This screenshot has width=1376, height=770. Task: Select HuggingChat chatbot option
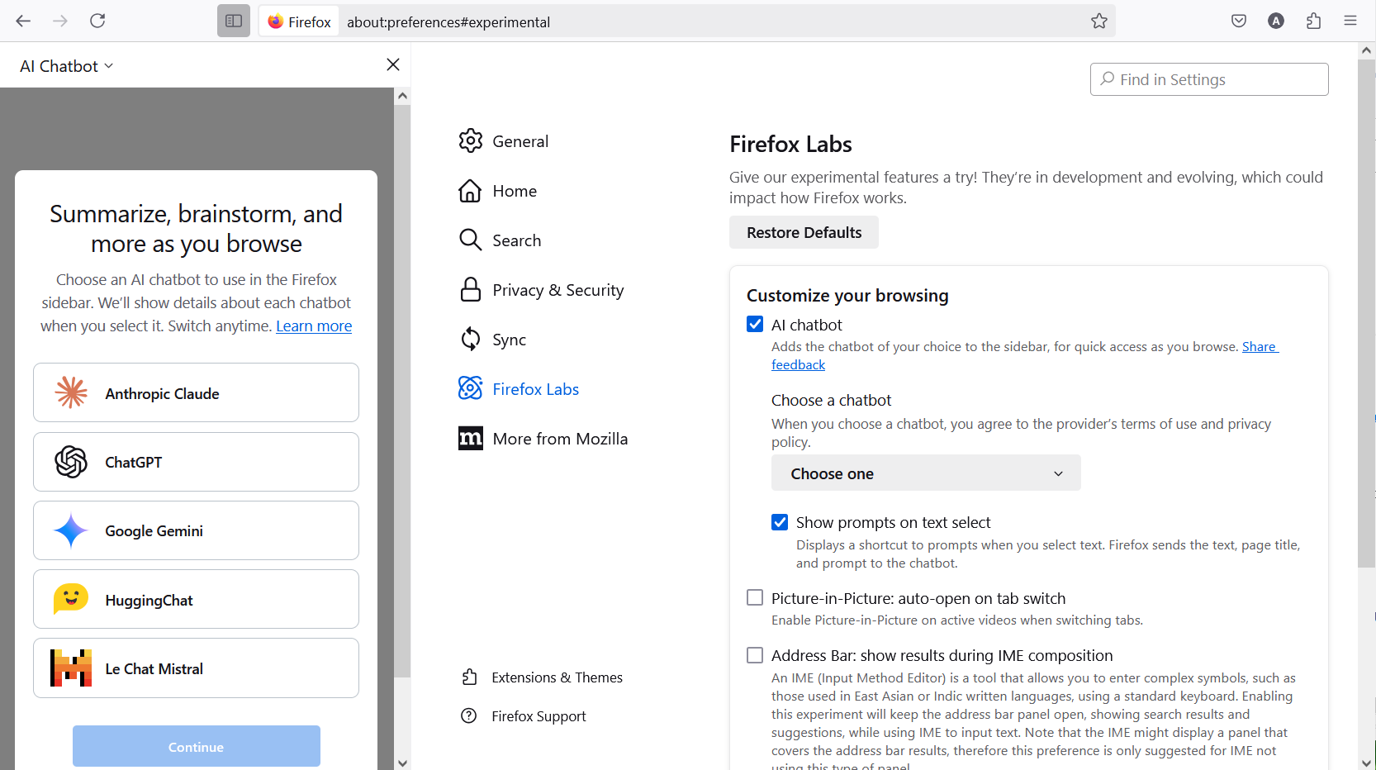click(x=196, y=599)
